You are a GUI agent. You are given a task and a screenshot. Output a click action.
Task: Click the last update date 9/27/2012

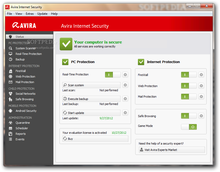[106, 118]
